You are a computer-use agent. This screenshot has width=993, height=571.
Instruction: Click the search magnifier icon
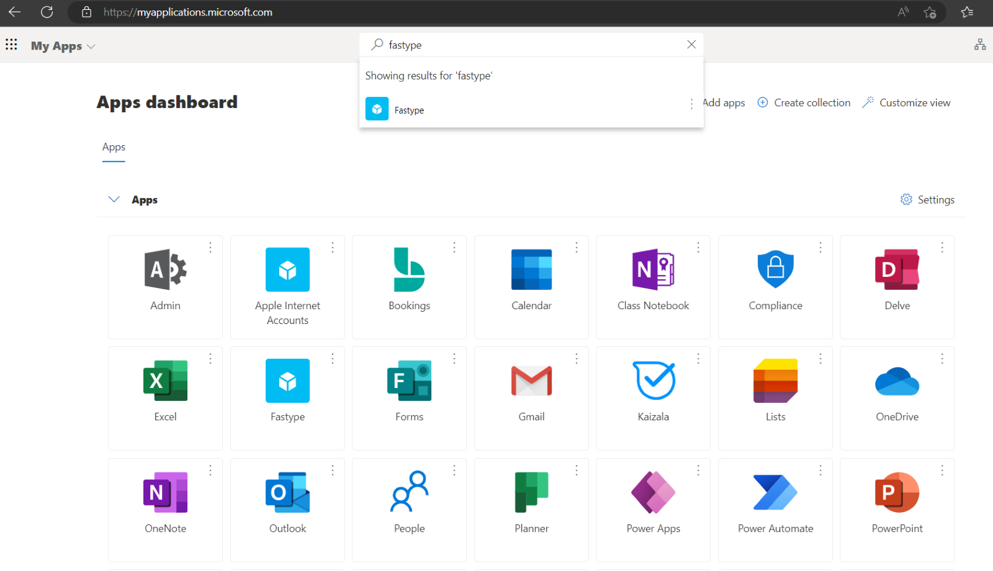pos(377,45)
